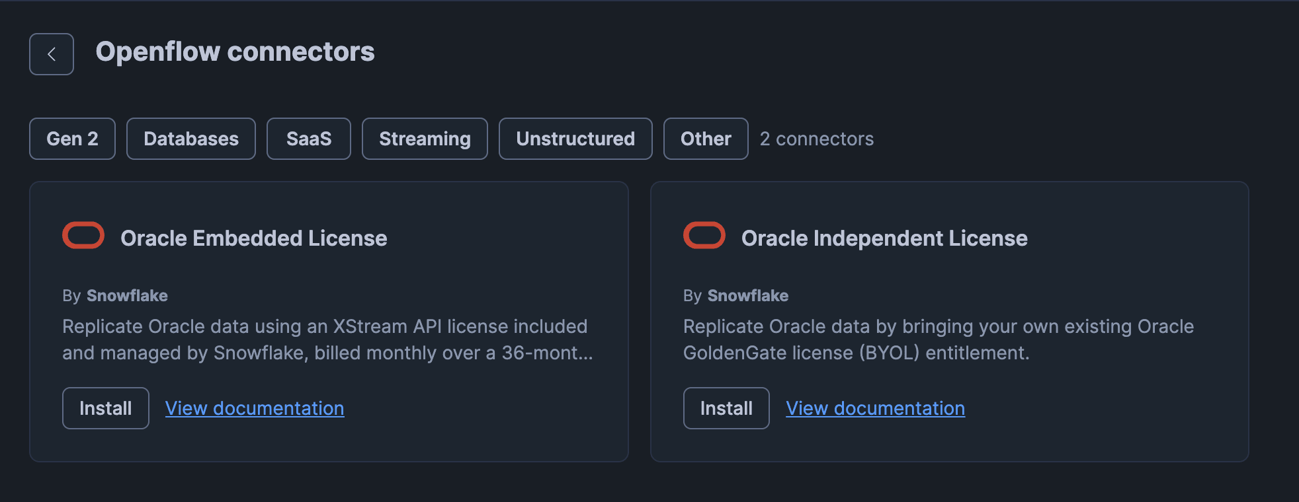The height and width of the screenshot is (502, 1299).
Task: Click the Openflow connectors heading
Action: point(235,52)
